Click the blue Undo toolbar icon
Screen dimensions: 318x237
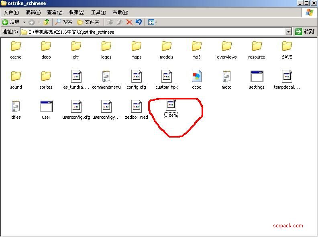point(139,22)
